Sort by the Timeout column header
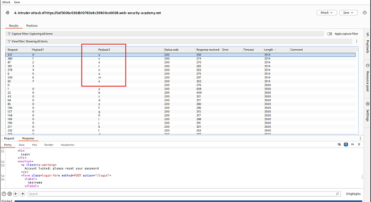This screenshot has width=371, height=202. [253, 50]
